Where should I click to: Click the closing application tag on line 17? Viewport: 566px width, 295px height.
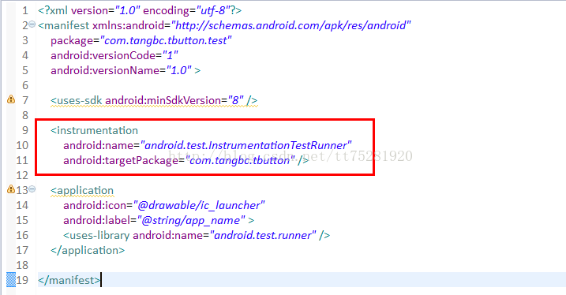click(88, 250)
